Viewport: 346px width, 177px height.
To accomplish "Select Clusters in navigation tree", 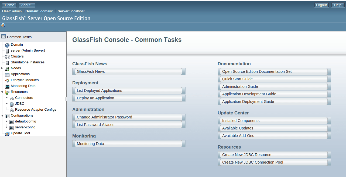I will (x=17, y=56).
